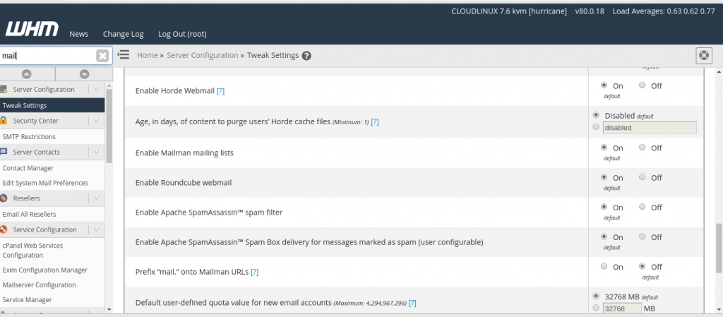Open help for Prefix mail. onto Mailman URLs

pos(254,272)
